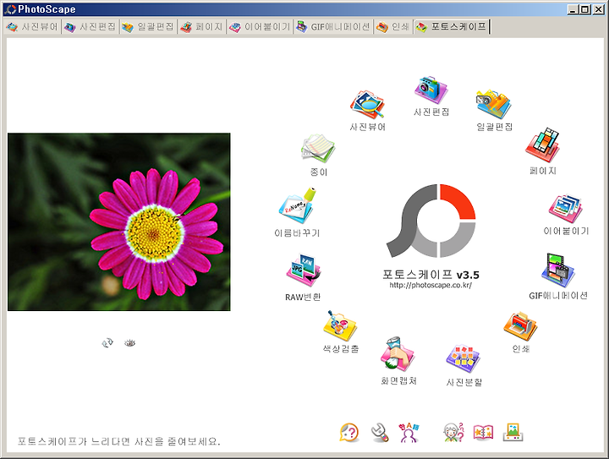Click the framed landscape picture icon
Screen dimensions: 609x459
(x=513, y=432)
